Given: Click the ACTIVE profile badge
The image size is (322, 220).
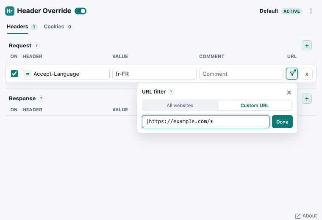Looking at the screenshot, I should [291, 11].
